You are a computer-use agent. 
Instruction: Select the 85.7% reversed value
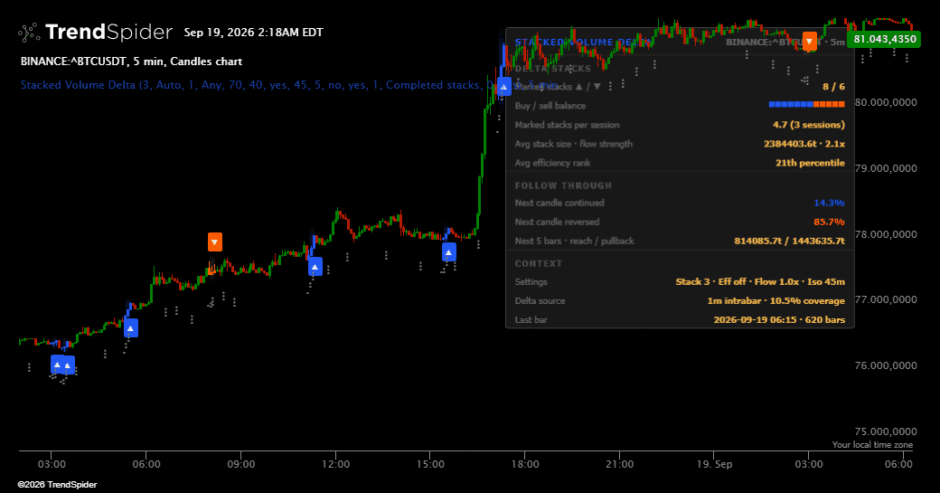pos(829,222)
